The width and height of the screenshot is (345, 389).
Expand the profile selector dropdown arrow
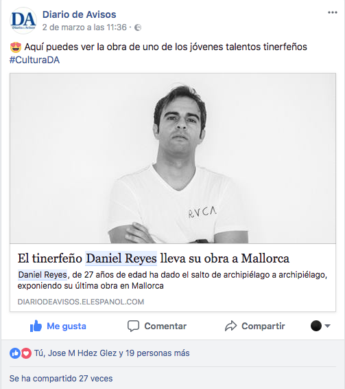(327, 326)
